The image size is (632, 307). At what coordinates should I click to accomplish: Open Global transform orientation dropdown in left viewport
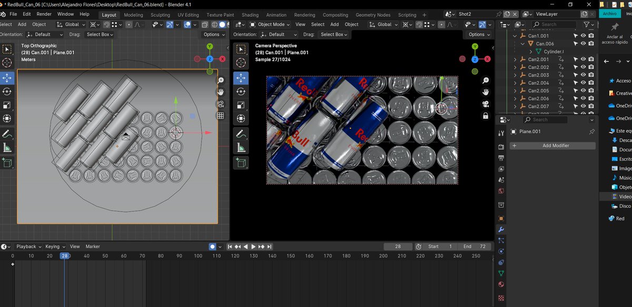[x=72, y=24]
